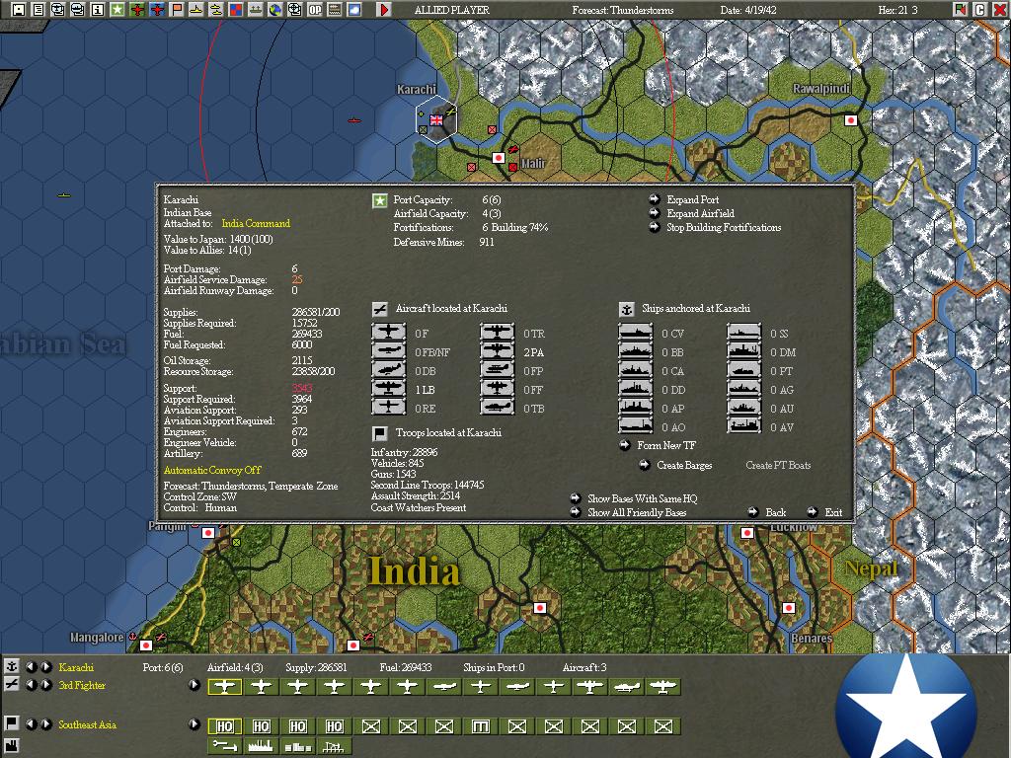Click the airplane icon beside 3rd Fighter
1011x758 pixels.
tap(11, 685)
